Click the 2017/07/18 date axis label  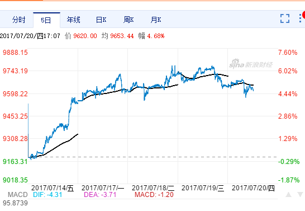[153, 188]
